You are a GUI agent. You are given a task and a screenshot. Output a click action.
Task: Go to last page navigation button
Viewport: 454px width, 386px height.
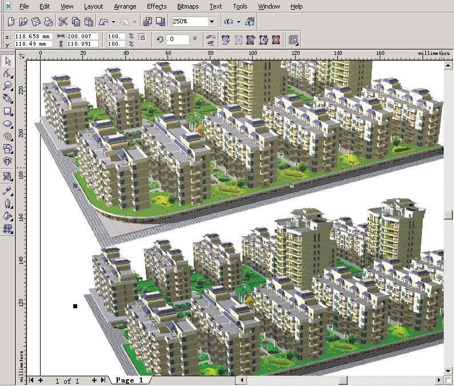coord(103,380)
